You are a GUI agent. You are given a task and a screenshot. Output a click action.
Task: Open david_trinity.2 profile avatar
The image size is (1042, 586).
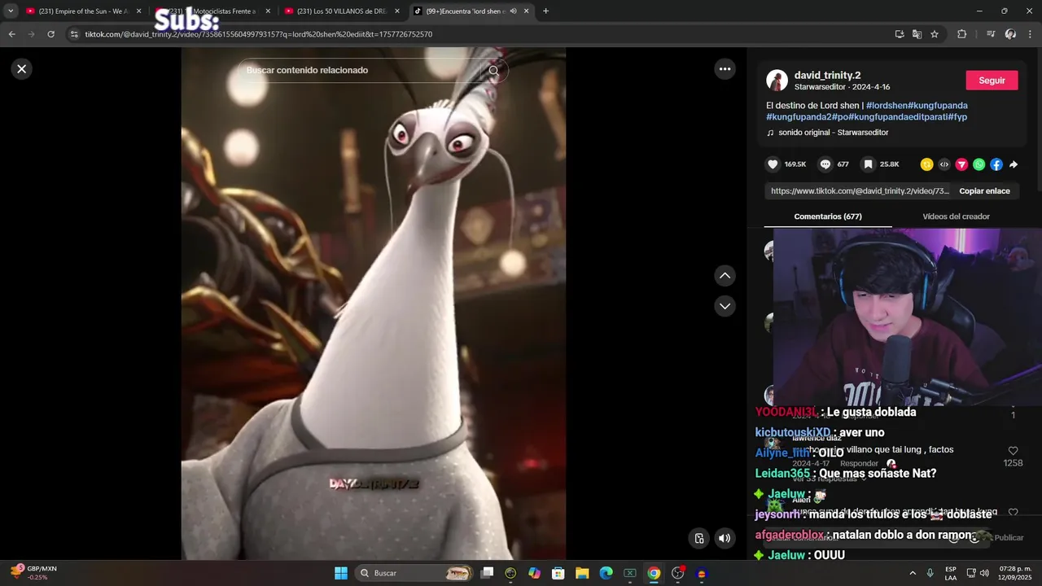[777, 81]
